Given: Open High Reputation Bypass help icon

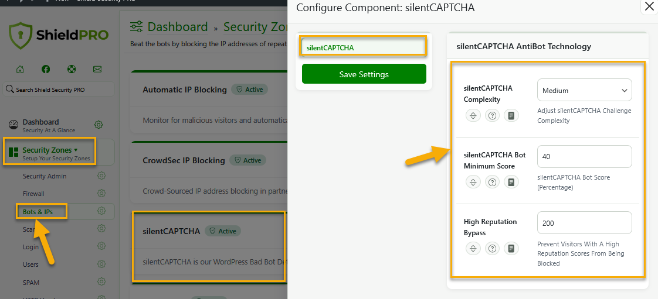Looking at the screenshot, I should (492, 248).
